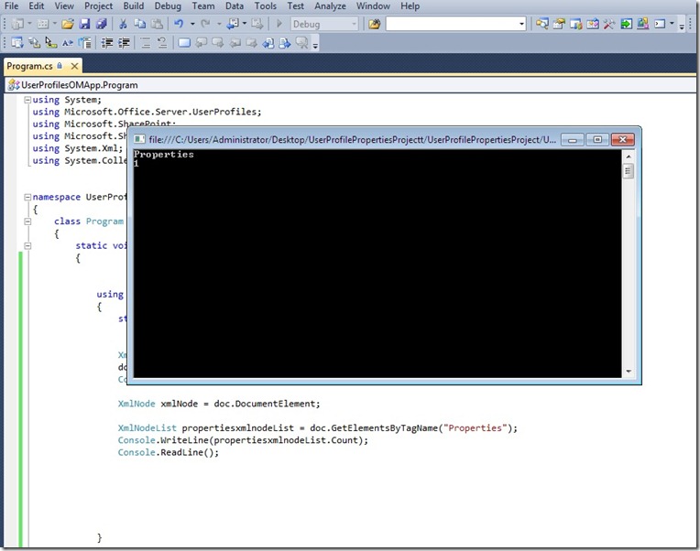The height and width of the screenshot is (551, 700).
Task: Click the Find in Files icon
Action: (374, 24)
